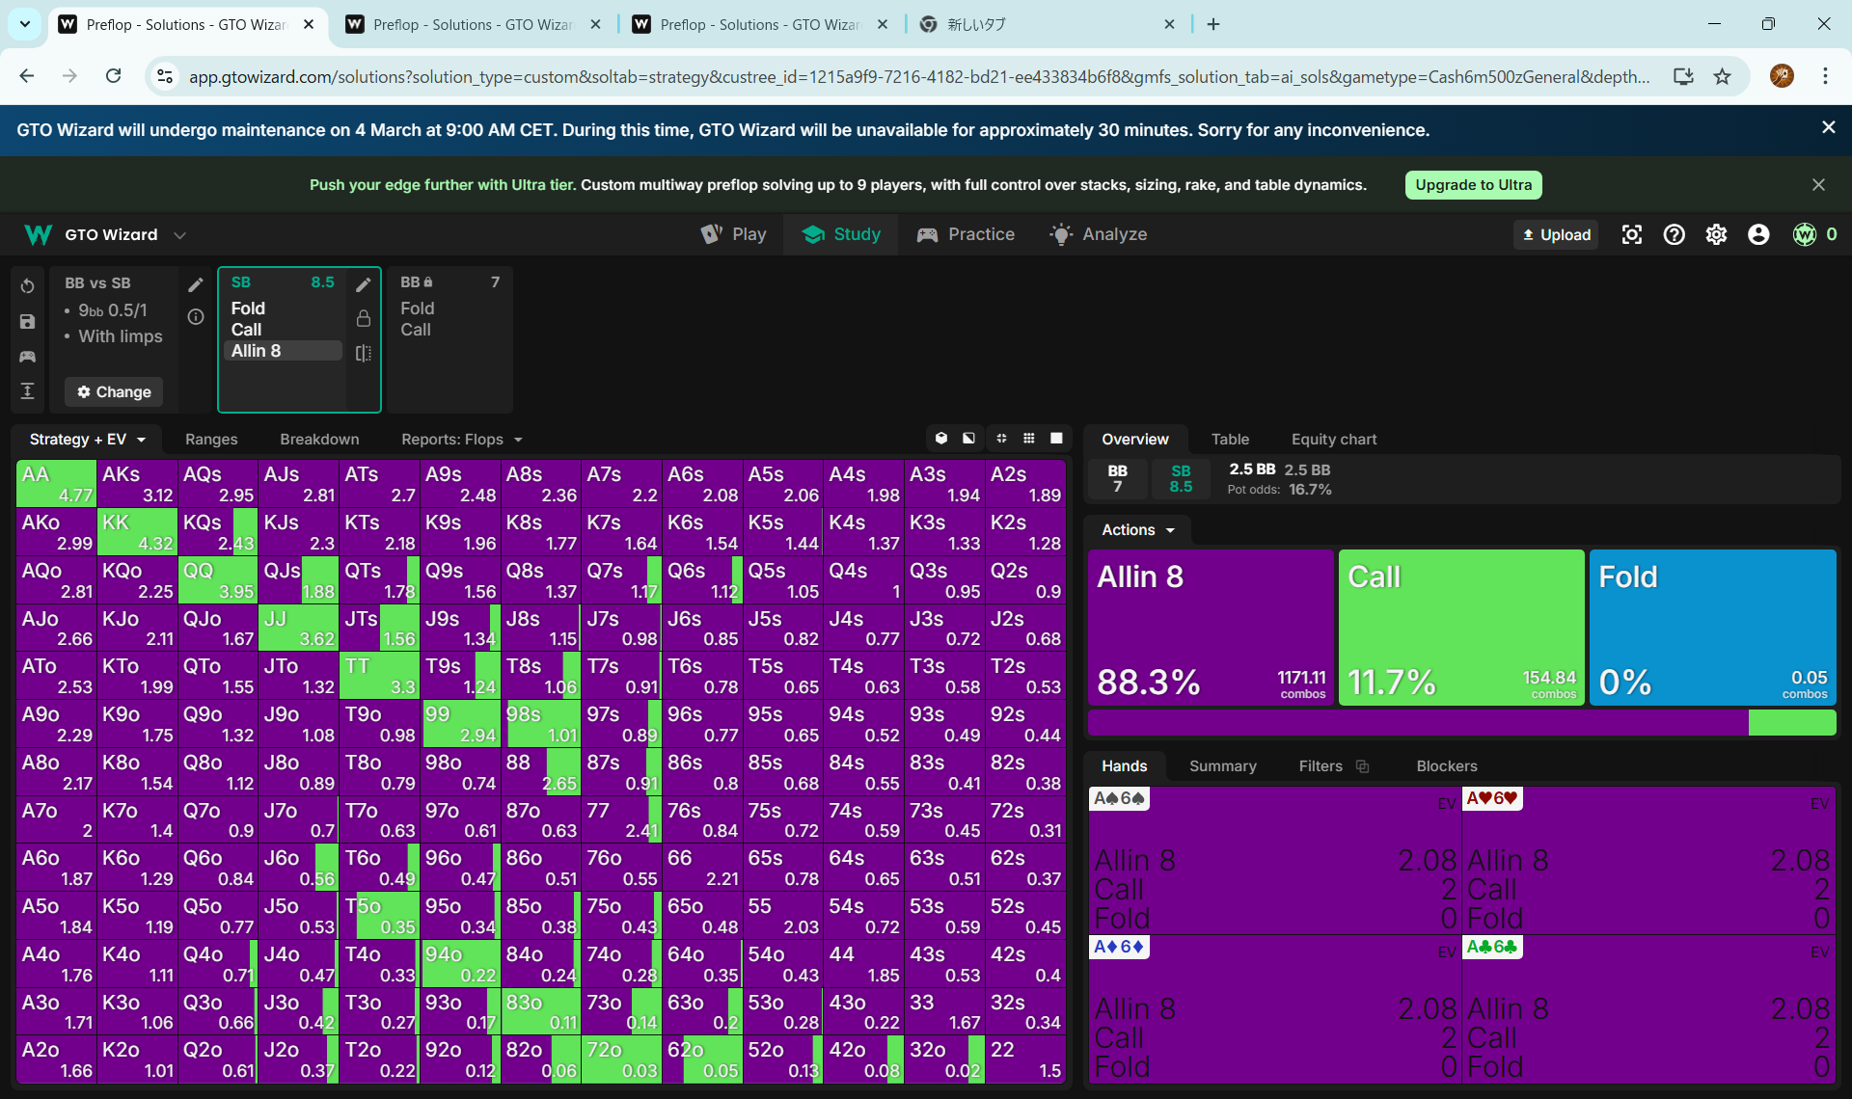Viewport: 1852px width, 1099px height.
Task: Click the info icon beside BB vs SB
Action: point(196,317)
